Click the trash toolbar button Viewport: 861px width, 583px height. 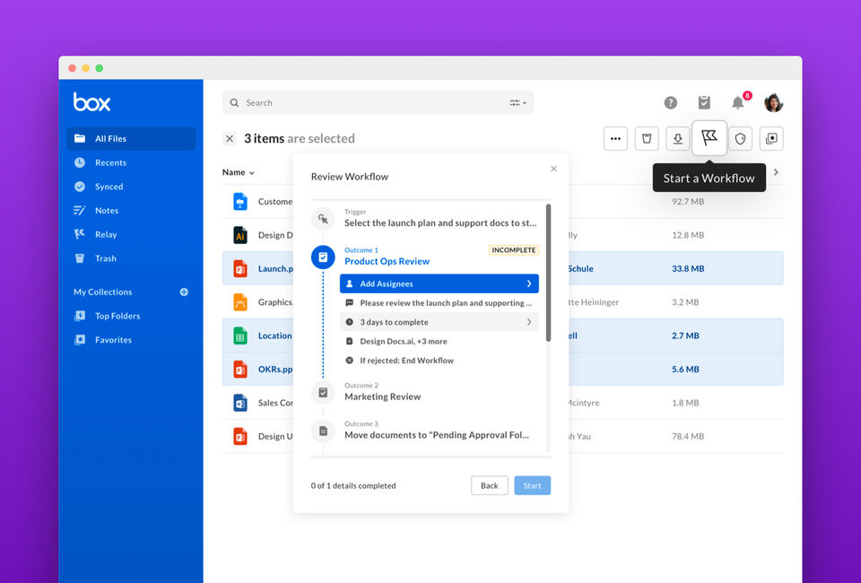pos(647,138)
